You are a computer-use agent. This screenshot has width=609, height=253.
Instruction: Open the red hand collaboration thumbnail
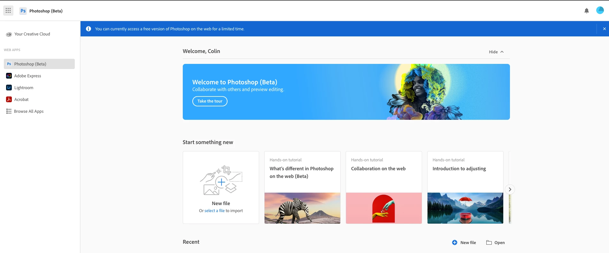(384, 208)
